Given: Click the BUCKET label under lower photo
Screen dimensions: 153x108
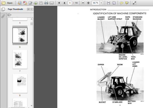Looking at the screenshot, I should tap(102, 102).
